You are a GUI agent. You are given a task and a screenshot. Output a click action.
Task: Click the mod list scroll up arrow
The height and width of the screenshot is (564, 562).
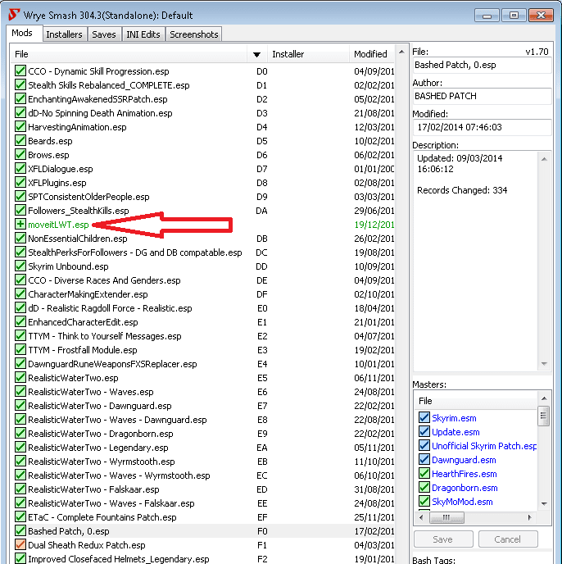[x=401, y=52]
